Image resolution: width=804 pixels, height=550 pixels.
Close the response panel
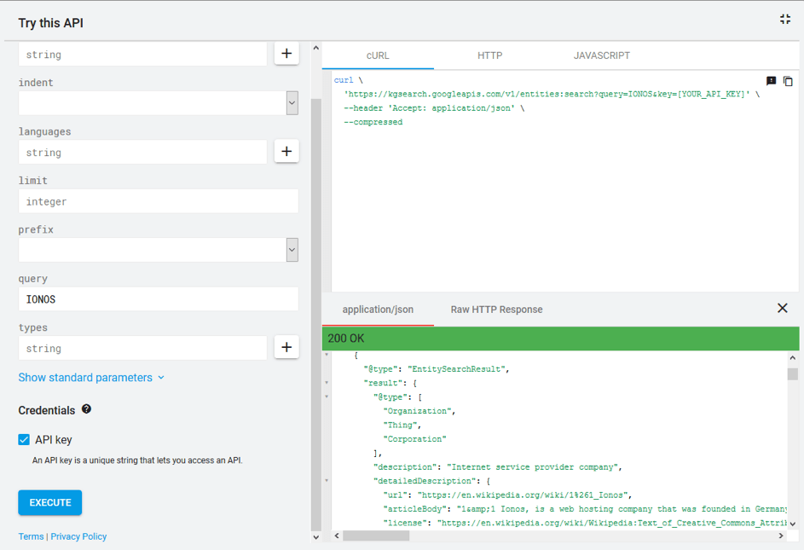(783, 308)
